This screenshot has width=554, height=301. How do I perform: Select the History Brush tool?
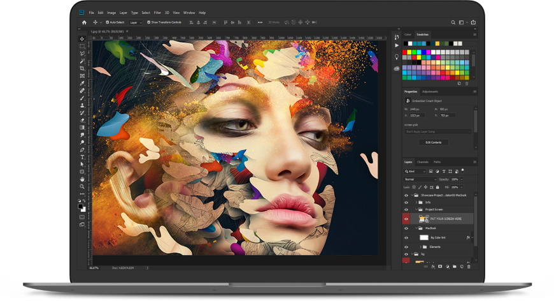coord(82,113)
